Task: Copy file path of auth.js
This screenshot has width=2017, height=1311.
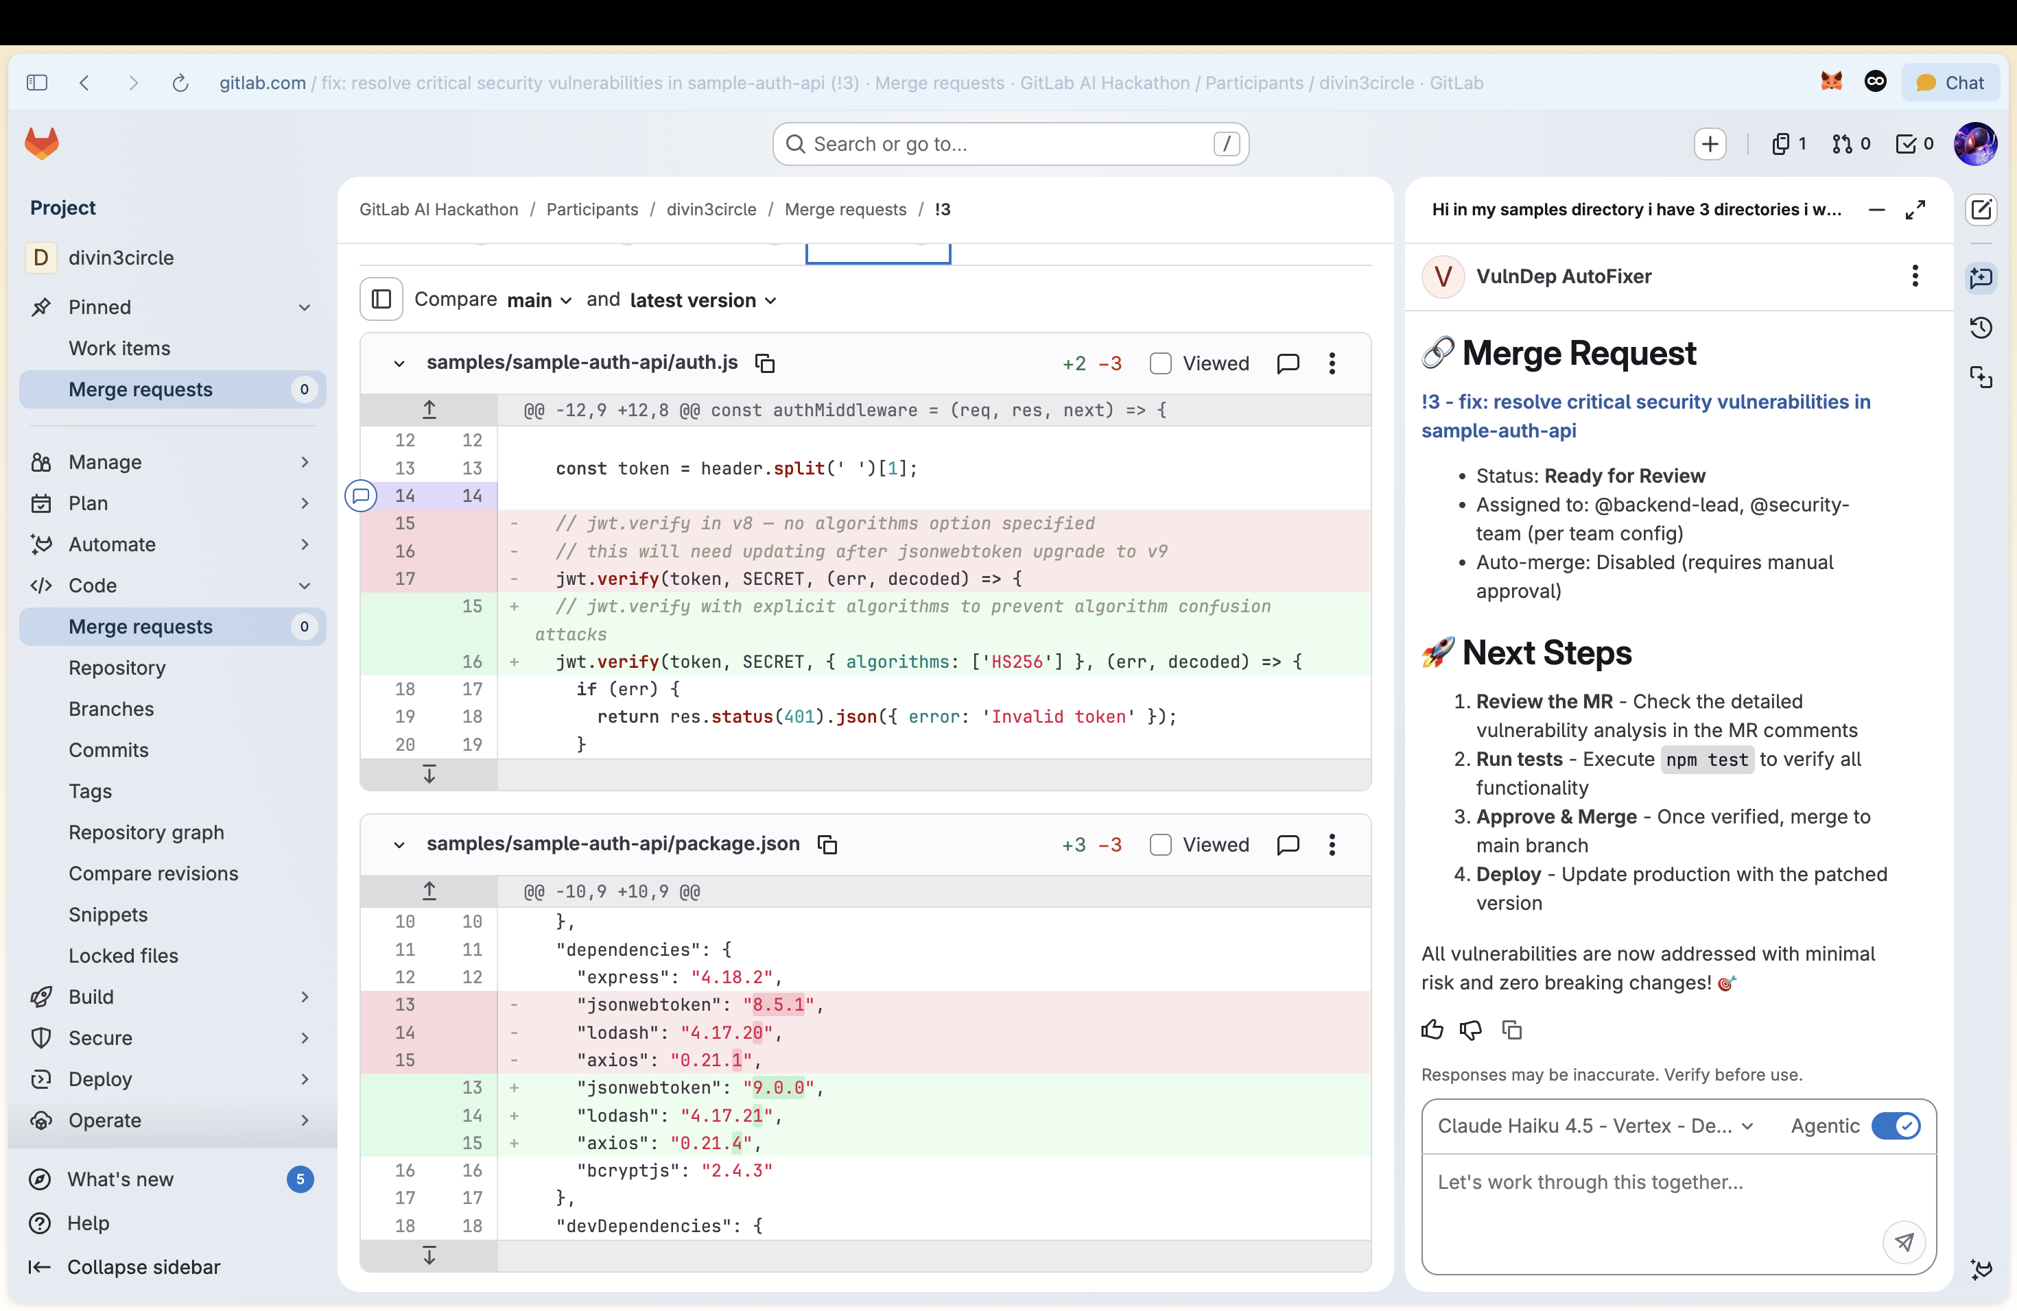Action: point(765,363)
